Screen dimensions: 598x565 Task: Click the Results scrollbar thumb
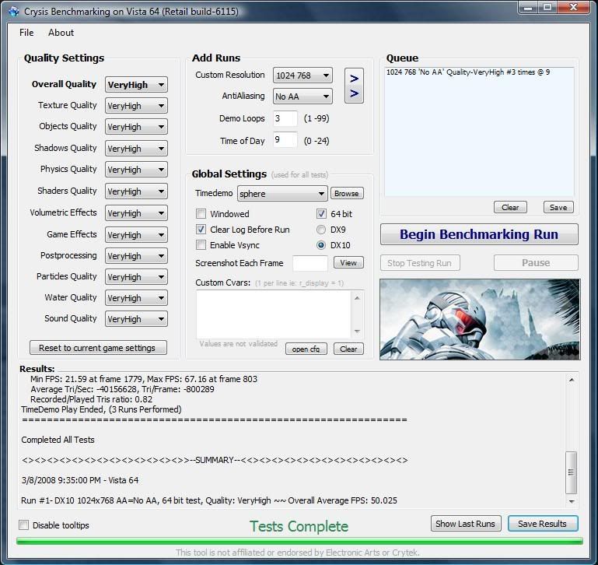tap(571, 472)
